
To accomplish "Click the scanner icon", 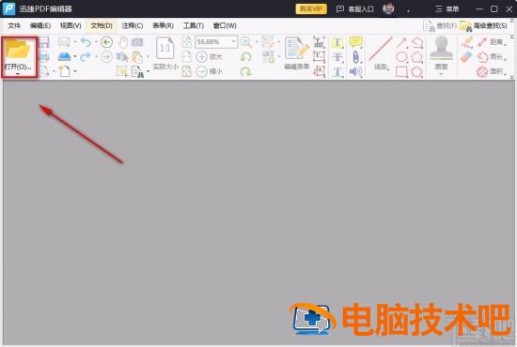I will [x=65, y=56].
